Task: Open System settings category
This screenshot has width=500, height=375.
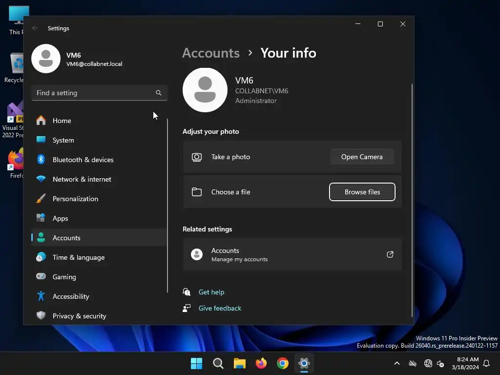Action: pos(99,140)
